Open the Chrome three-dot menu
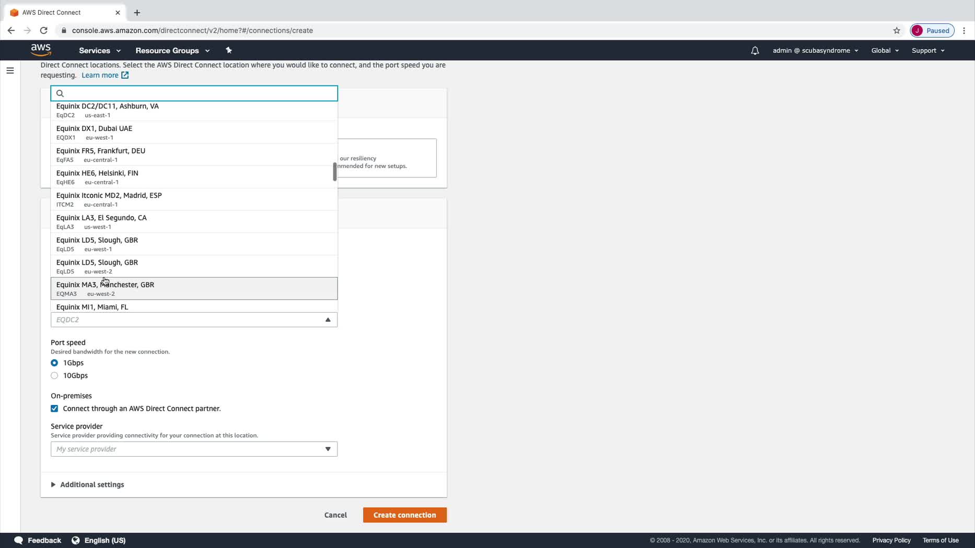The height and width of the screenshot is (548, 975). coord(964,30)
